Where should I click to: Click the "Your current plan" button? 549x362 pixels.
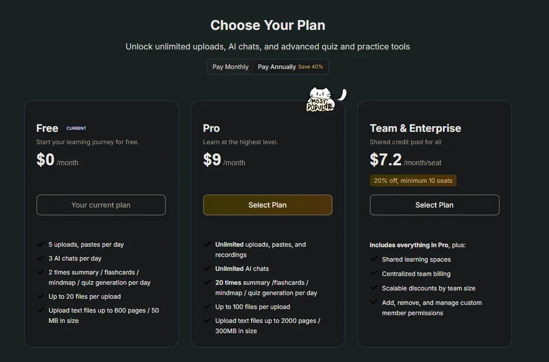(x=101, y=205)
